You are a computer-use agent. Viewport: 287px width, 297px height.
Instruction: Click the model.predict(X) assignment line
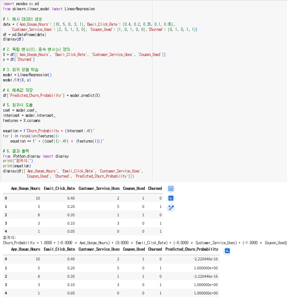pos(51,96)
